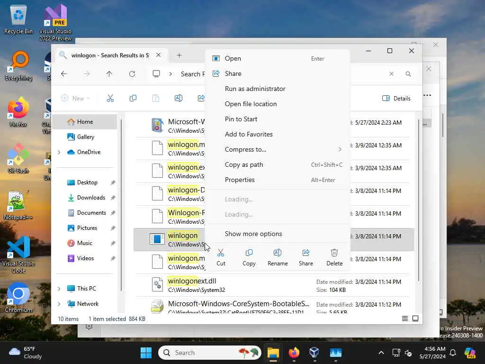This screenshot has width=485, height=364.
Task: Clear the search box with X
Action: (x=391, y=74)
